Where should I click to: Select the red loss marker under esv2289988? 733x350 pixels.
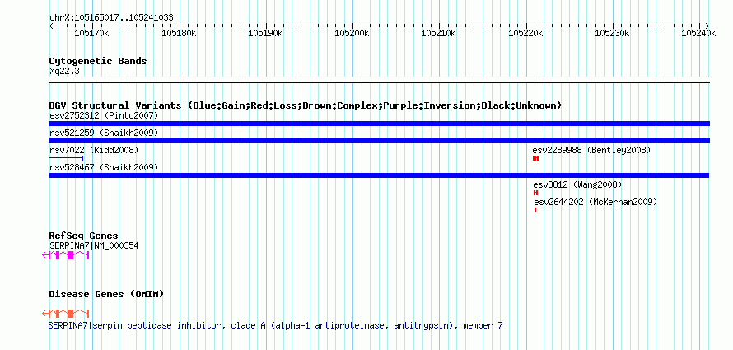pyautogui.click(x=535, y=158)
